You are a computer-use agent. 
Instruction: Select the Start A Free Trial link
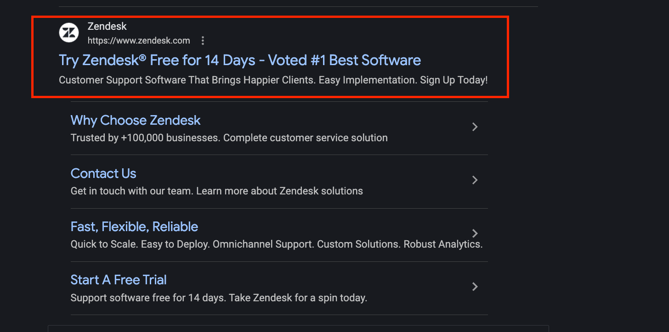point(118,280)
